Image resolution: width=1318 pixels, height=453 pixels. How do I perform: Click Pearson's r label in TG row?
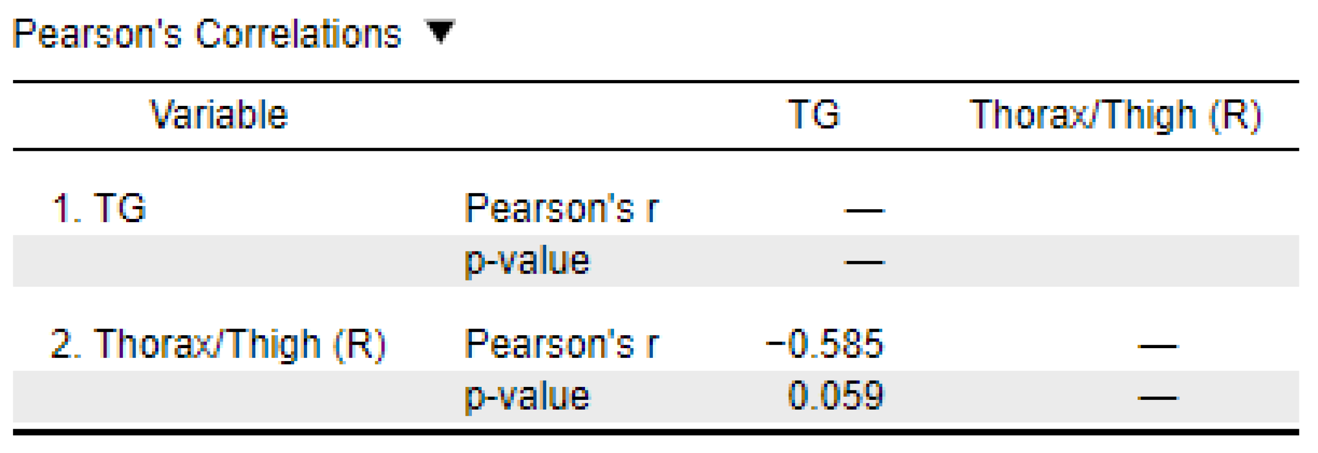click(x=561, y=208)
